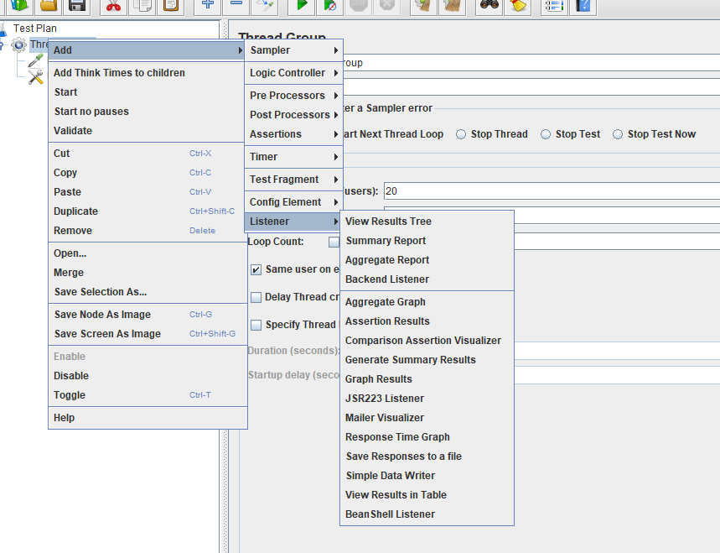Expand the Assertions submenu
720x553 pixels.
(x=294, y=133)
